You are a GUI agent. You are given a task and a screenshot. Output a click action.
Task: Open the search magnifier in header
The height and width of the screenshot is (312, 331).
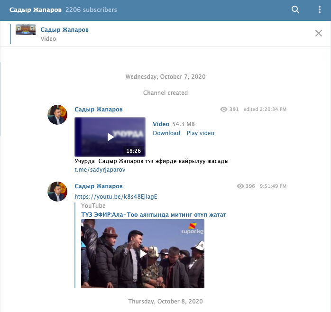pyautogui.click(x=295, y=9)
